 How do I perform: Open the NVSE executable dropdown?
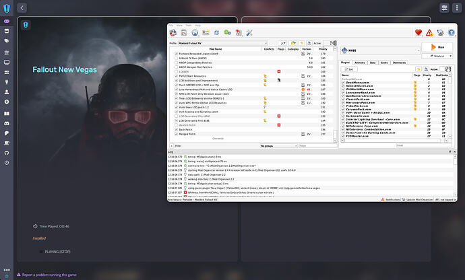tap(381, 50)
